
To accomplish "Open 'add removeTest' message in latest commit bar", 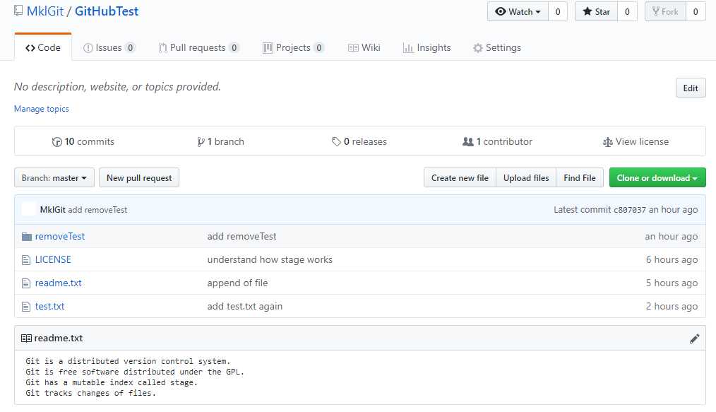I will [x=97, y=210].
